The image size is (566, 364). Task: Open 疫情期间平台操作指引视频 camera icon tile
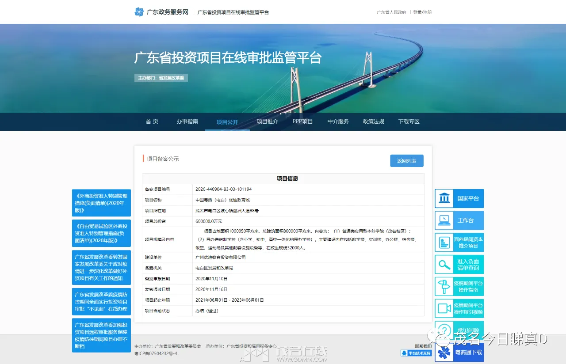tap(459, 308)
